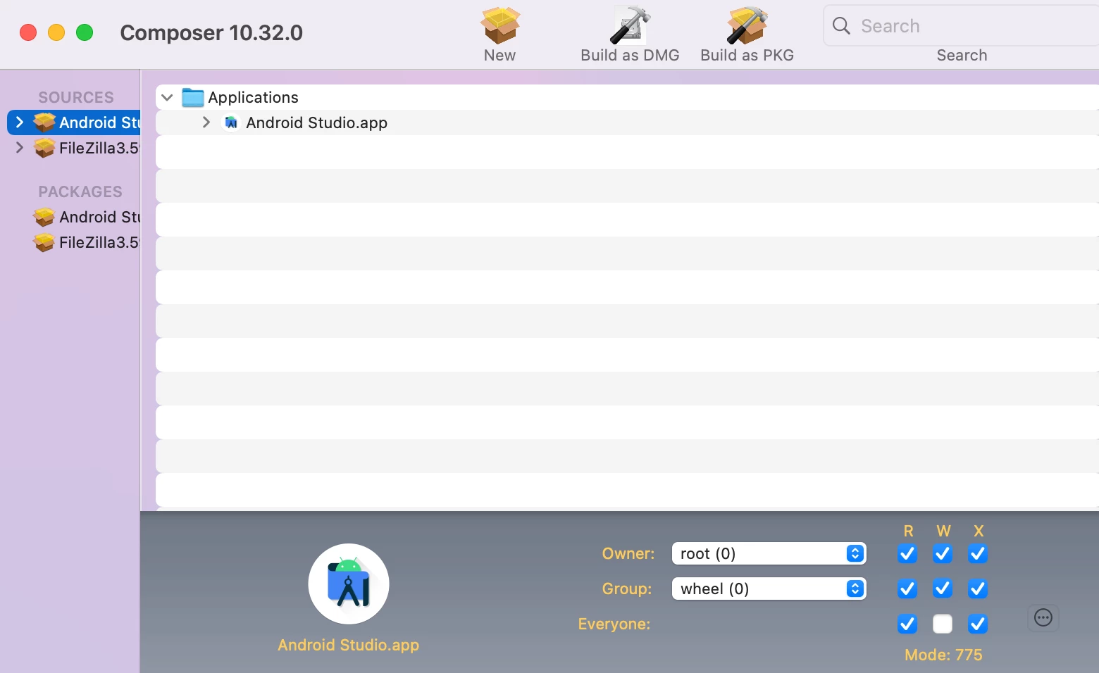Toggle Everyone read permission checkbox

[x=907, y=624]
